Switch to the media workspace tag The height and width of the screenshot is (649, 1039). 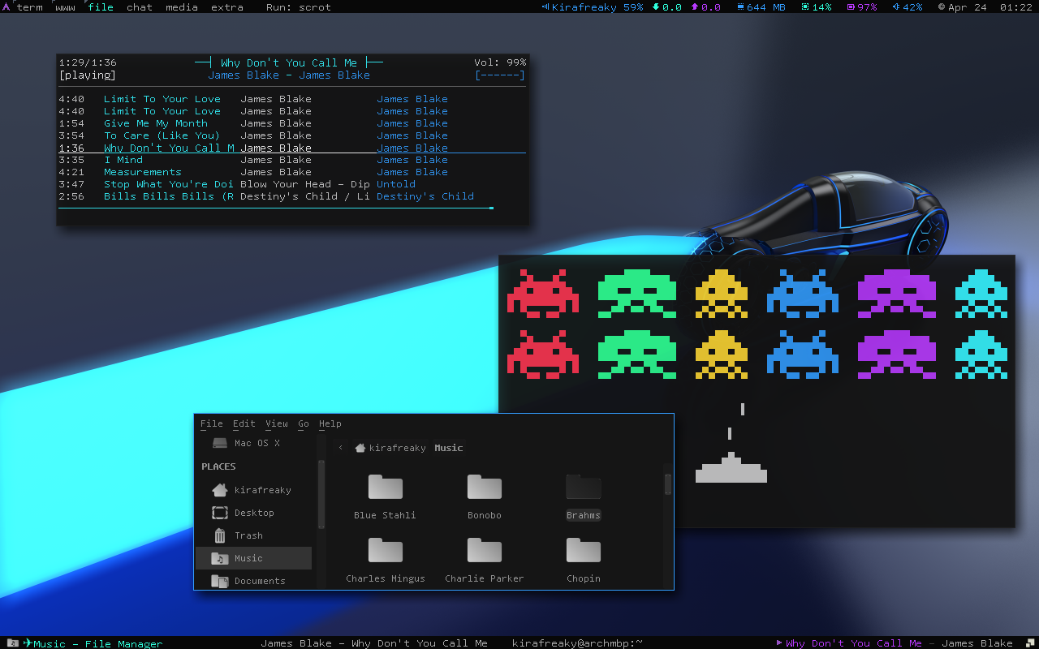tap(182, 7)
